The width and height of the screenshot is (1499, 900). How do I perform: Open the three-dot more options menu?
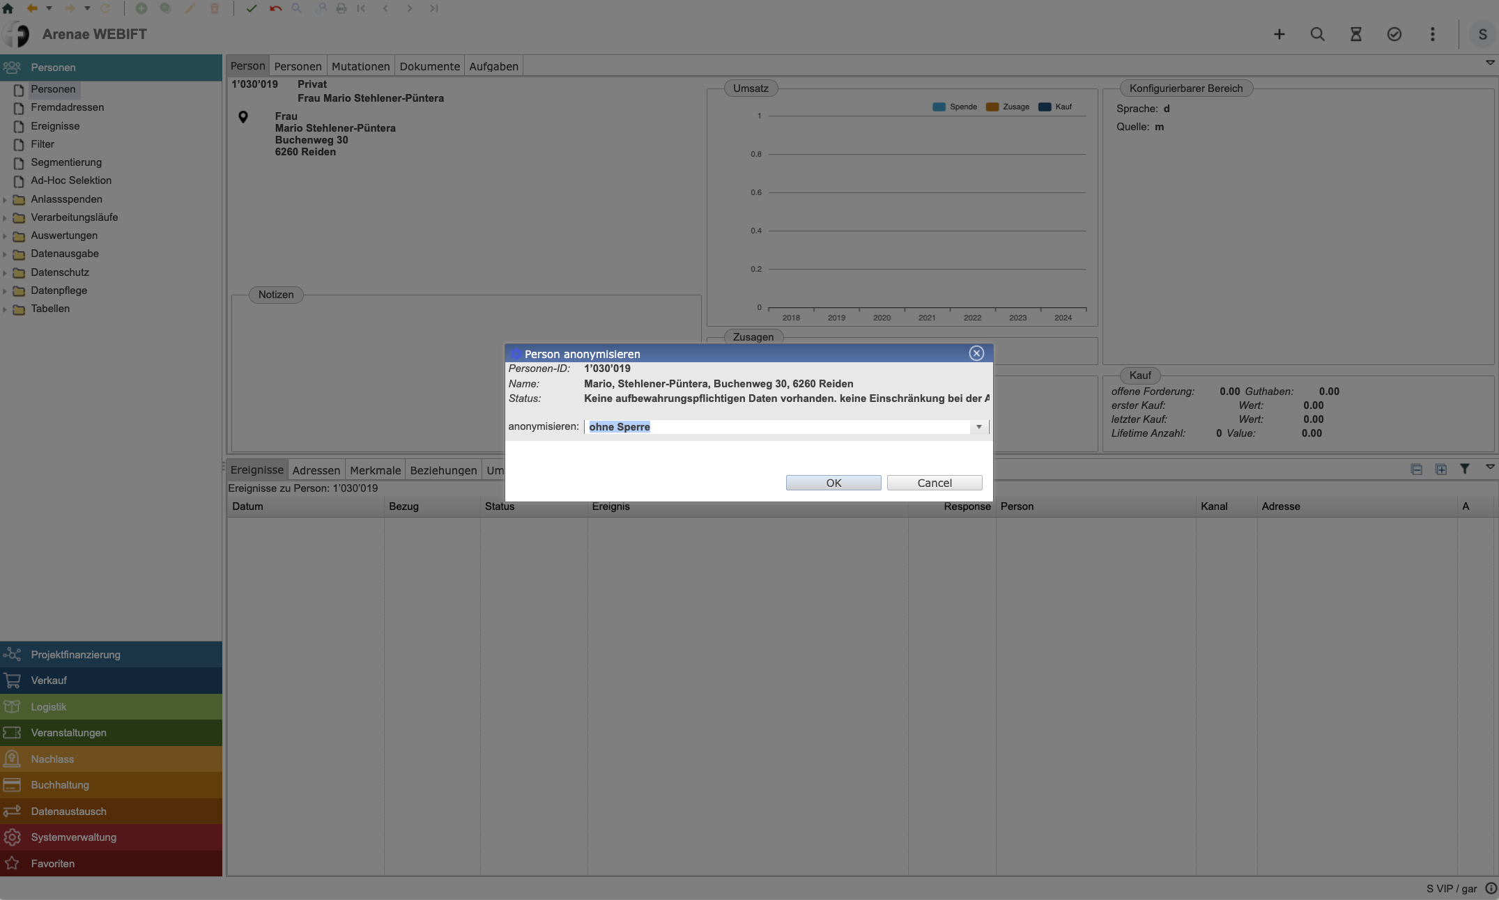[x=1432, y=34]
